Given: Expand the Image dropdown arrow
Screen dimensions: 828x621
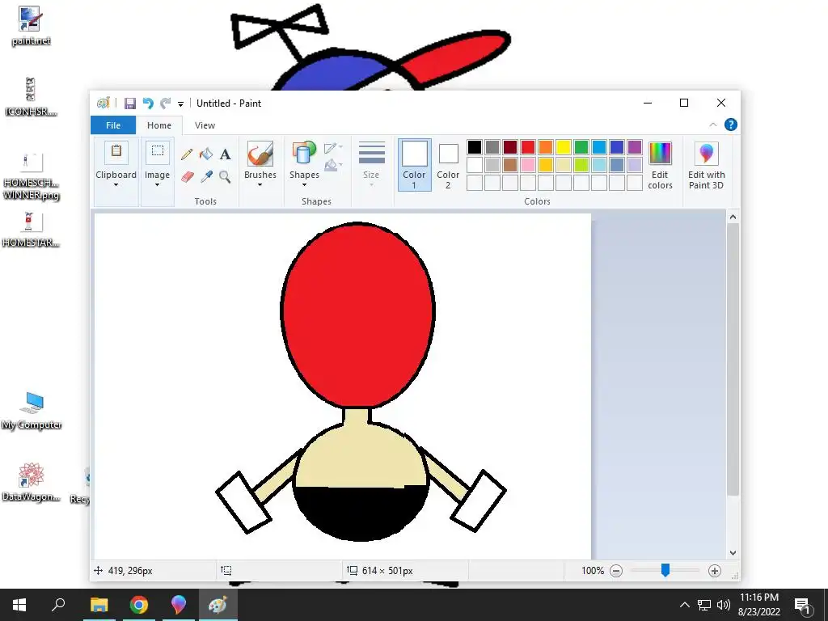Looking at the screenshot, I should [157, 185].
